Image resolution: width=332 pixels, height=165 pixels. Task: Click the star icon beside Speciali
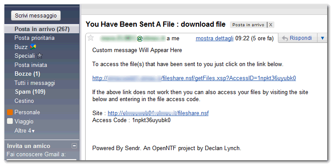(x=40, y=56)
